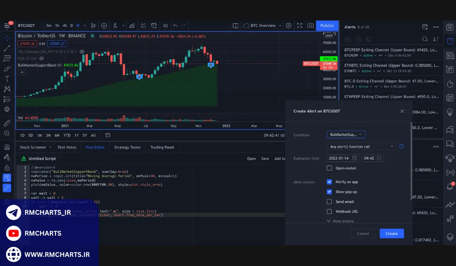Expand More actions section
This screenshot has height=266, width=456.
[340, 221]
